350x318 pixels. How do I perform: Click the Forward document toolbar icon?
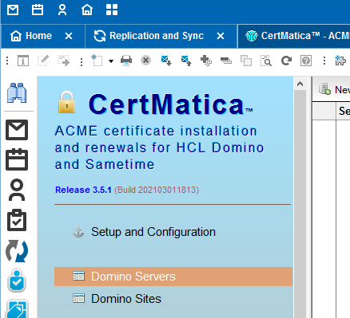click(63, 61)
